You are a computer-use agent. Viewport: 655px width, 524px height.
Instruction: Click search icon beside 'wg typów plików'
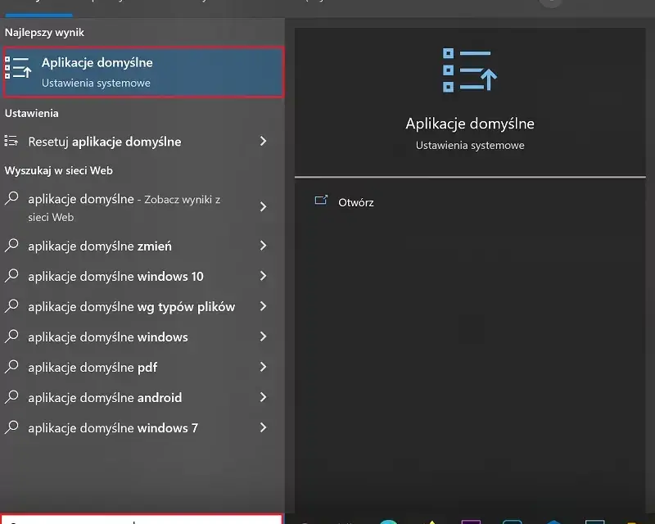11,306
